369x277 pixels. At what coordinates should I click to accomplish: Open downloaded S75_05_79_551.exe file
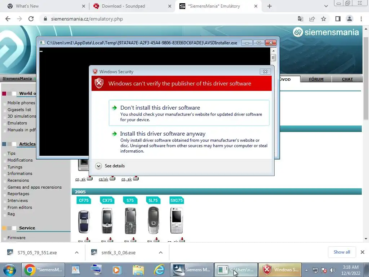point(37,252)
